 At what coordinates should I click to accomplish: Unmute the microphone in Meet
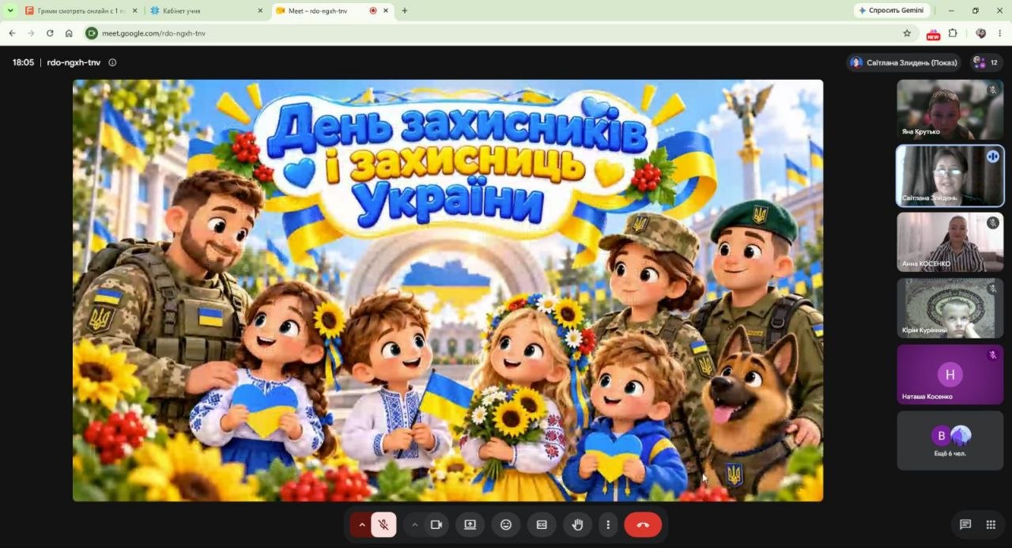(383, 524)
